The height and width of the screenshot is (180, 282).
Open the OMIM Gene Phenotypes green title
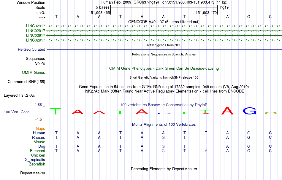pyautogui.click(x=164, y=68)
